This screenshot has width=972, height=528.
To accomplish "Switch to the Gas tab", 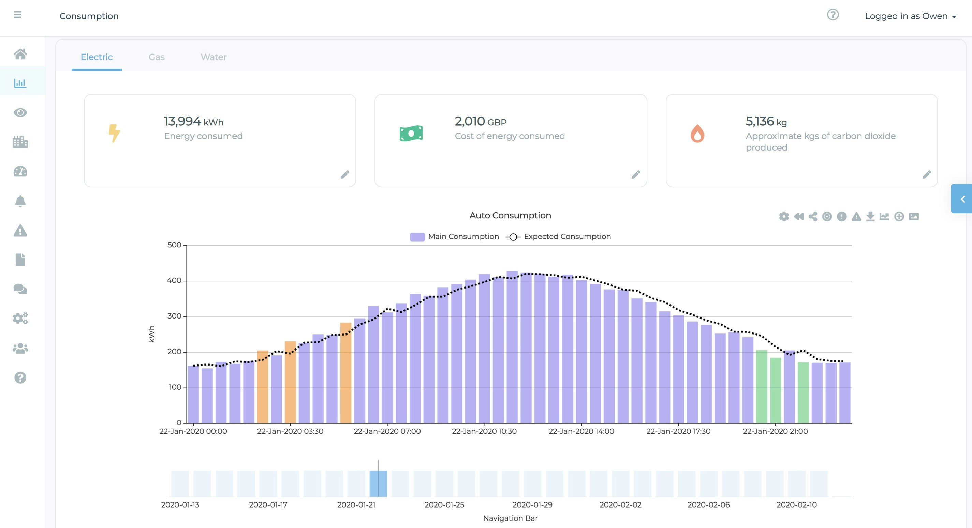I will click(157, 57).
